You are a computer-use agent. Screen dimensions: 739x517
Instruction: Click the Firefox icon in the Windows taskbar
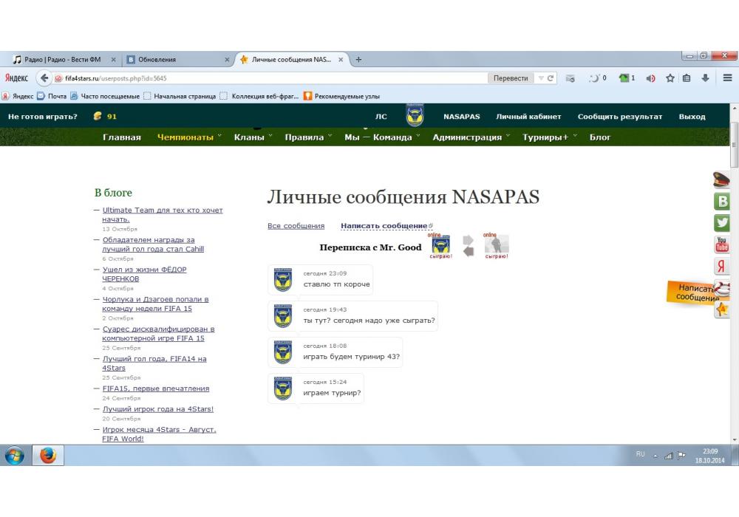48,456
